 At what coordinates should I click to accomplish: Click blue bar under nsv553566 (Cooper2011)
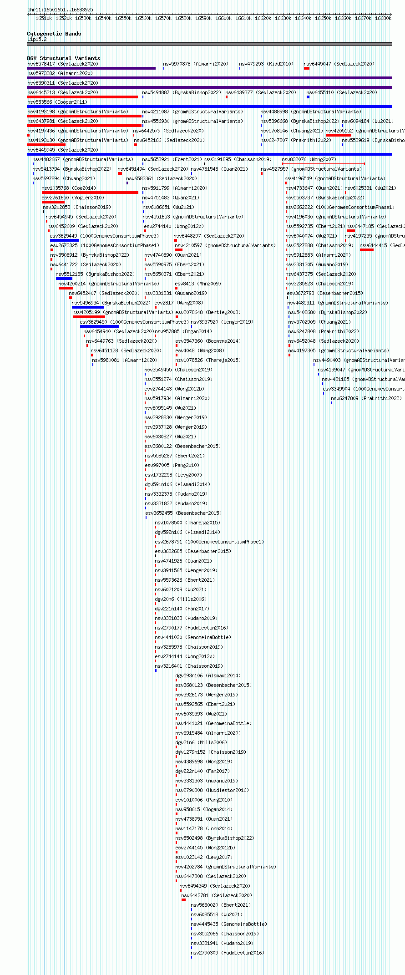(x=209, y=107)
